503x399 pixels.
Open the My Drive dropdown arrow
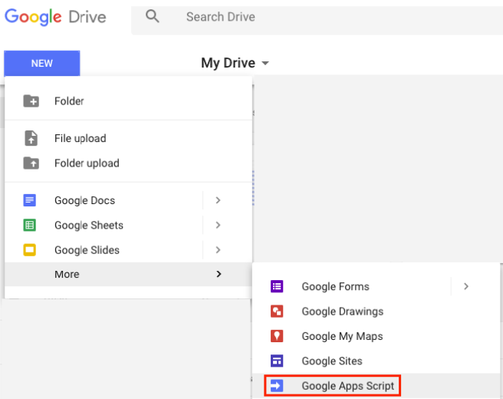[x=265, y=63]
